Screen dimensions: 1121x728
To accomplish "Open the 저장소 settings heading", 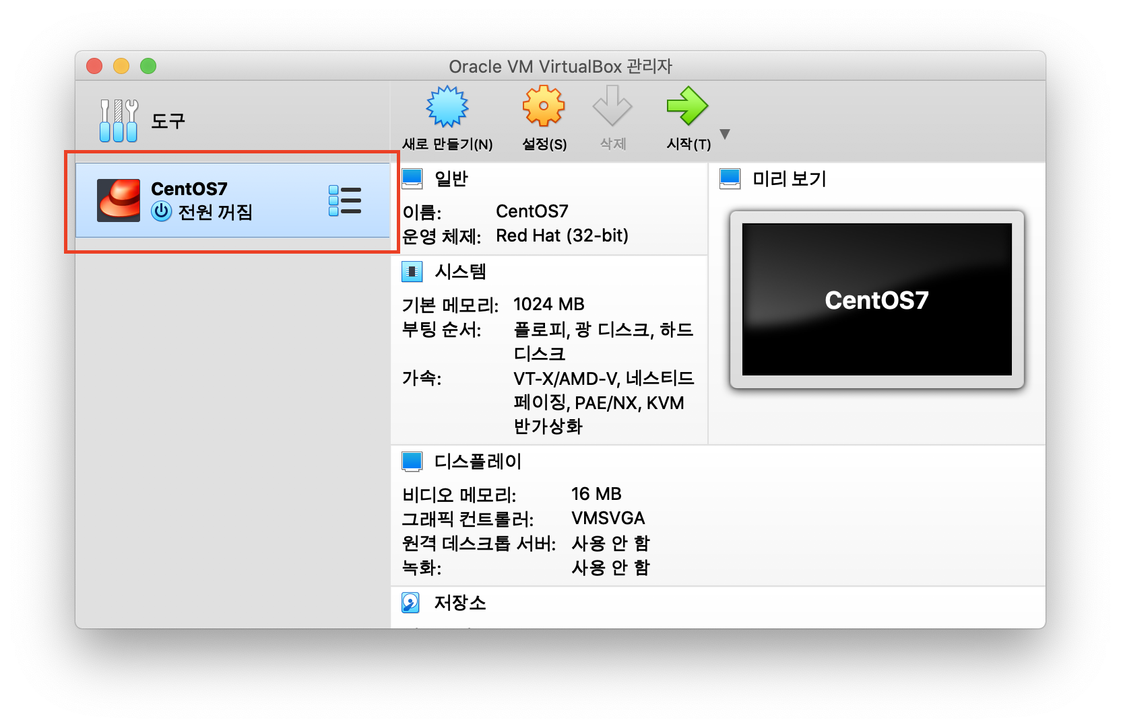I will click(460, 603).
